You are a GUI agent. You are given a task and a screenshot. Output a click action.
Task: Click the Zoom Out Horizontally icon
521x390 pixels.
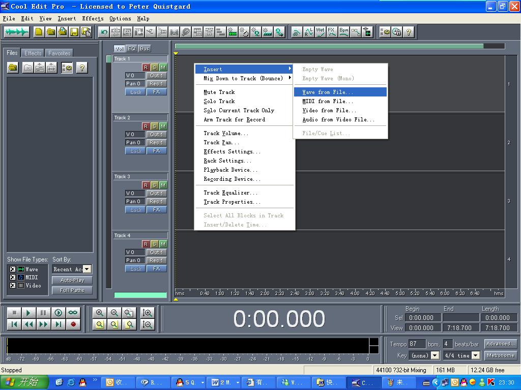point(114,313)
